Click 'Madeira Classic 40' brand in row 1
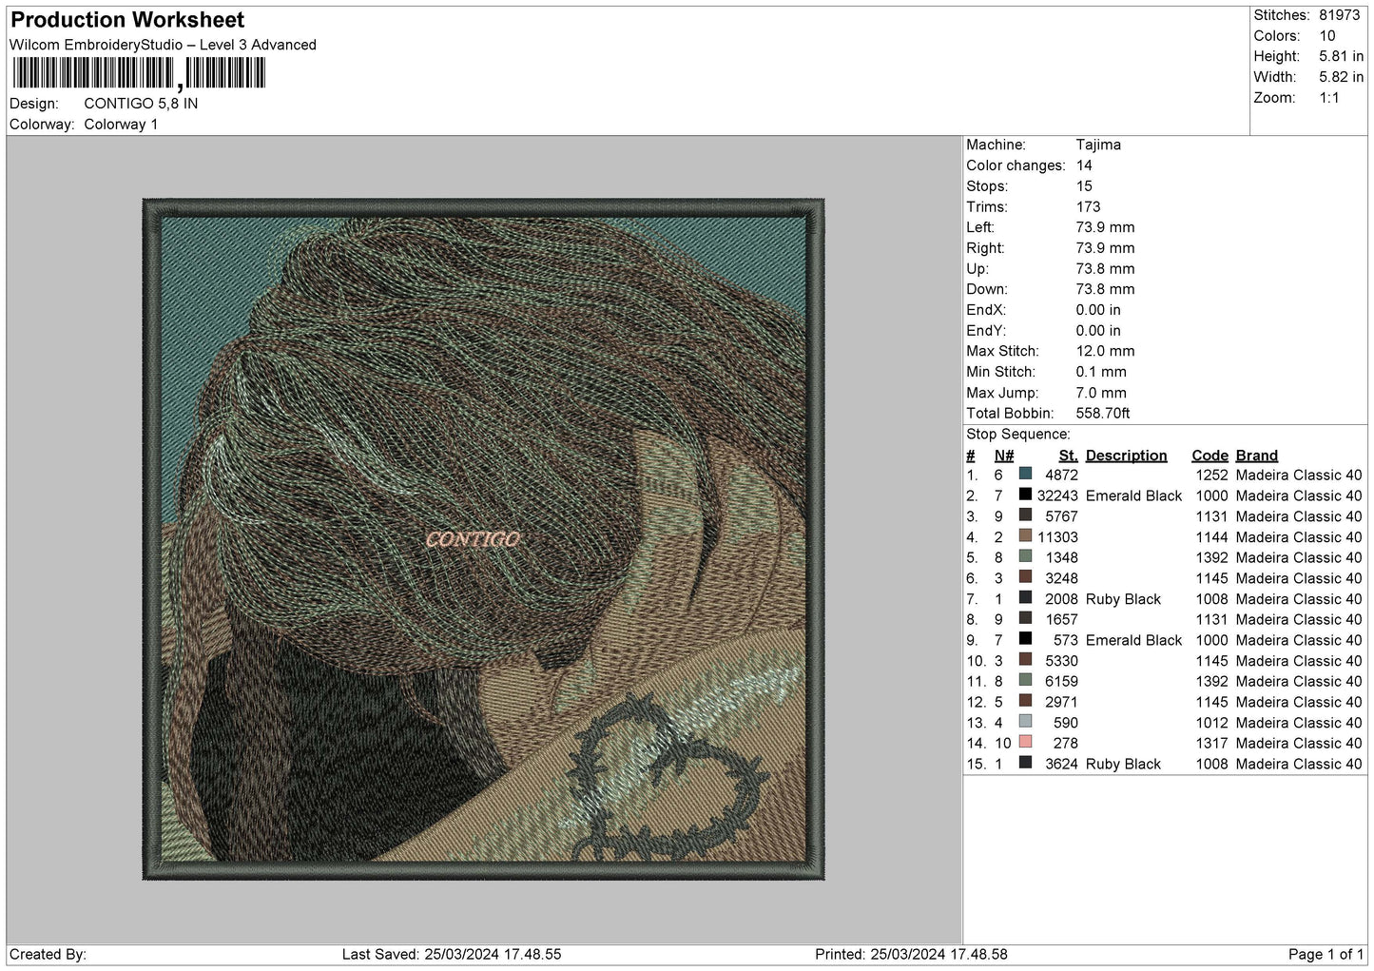 pyautogui.click(x=1299, y=475)
